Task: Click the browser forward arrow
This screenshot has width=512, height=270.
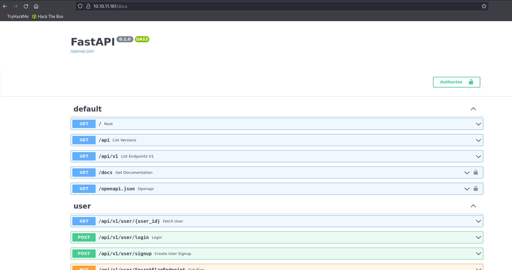Action: [15, 6]
